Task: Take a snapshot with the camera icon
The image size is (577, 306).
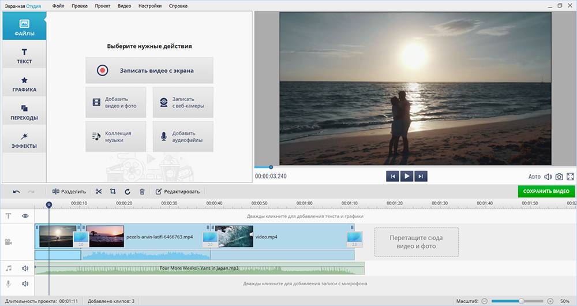Action: (x=559, y=177)
